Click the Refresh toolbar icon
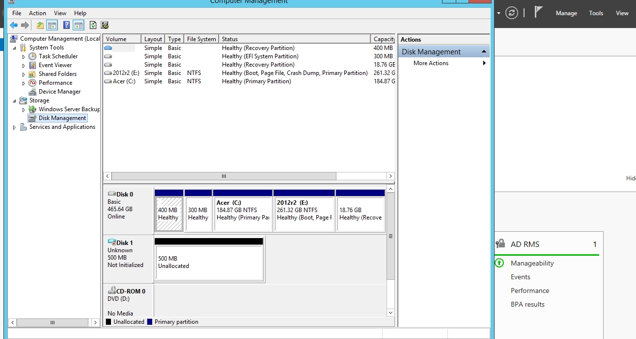636x339 pixels. 93,25
